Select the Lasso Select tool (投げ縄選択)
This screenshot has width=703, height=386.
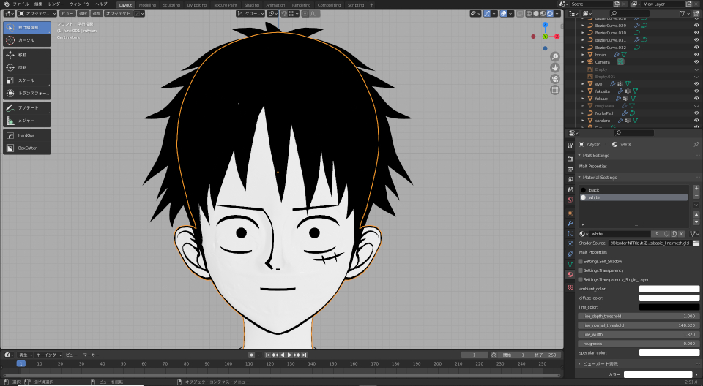point(27,27)
